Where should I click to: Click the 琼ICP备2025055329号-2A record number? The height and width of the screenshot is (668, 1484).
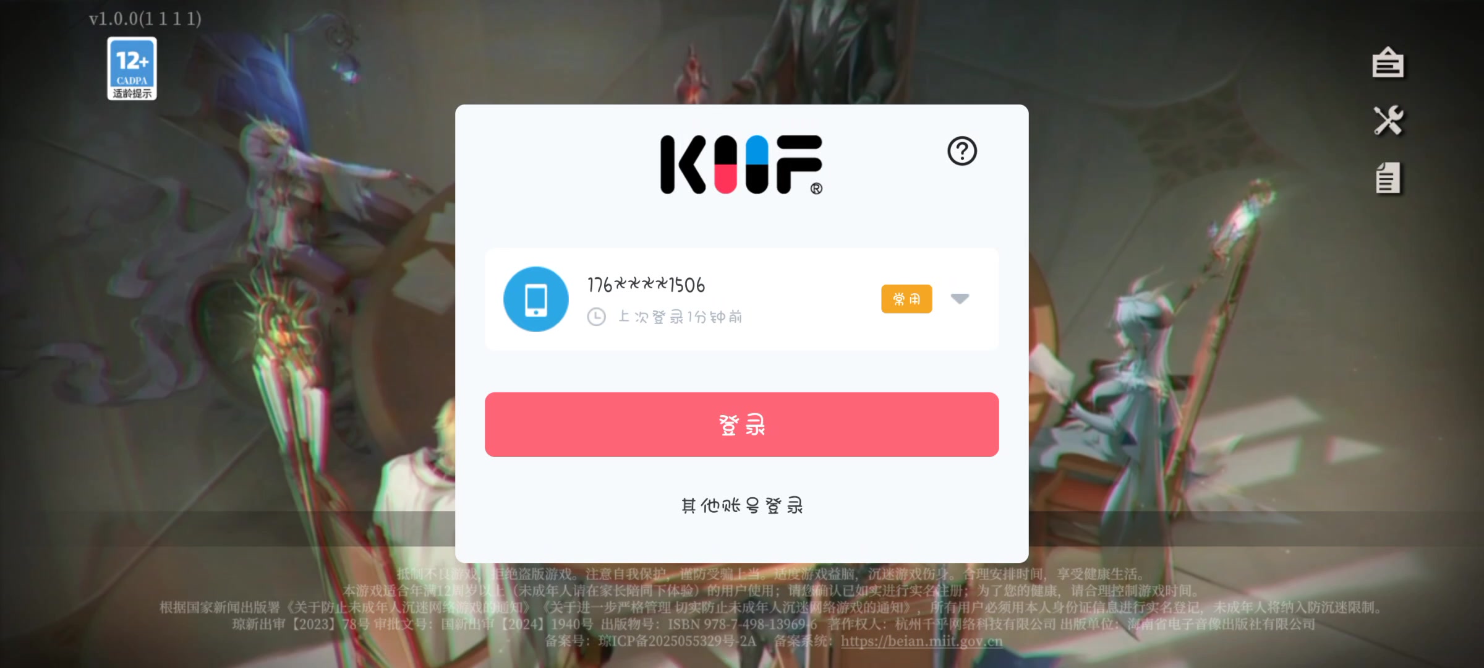677,641
